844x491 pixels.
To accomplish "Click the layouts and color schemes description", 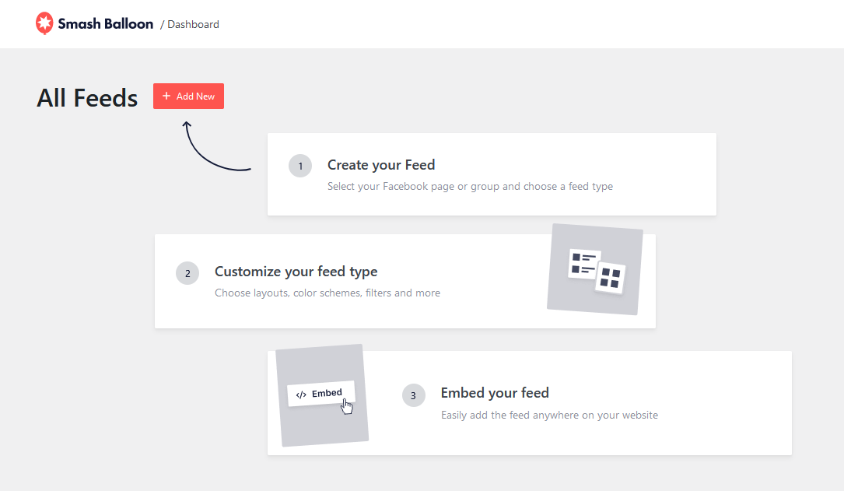I will (x=327, y=293).
